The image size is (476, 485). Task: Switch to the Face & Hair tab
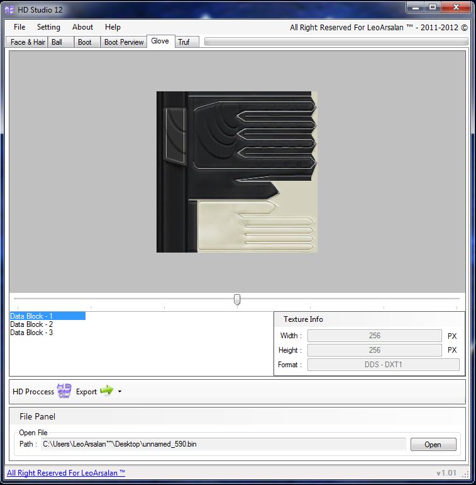[28, 42]
